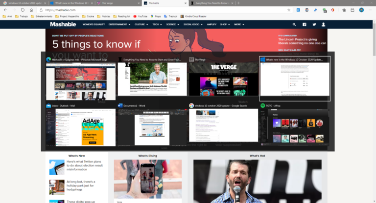Open Edge settings and more menu
The width and height of the screenshot is (376, 203).
pyautogui.click(x=371, y=10)
